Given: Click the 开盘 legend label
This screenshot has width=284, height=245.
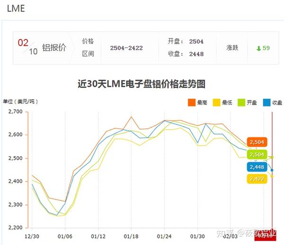Looking at the screenshot, I should (x=252, y=103).
